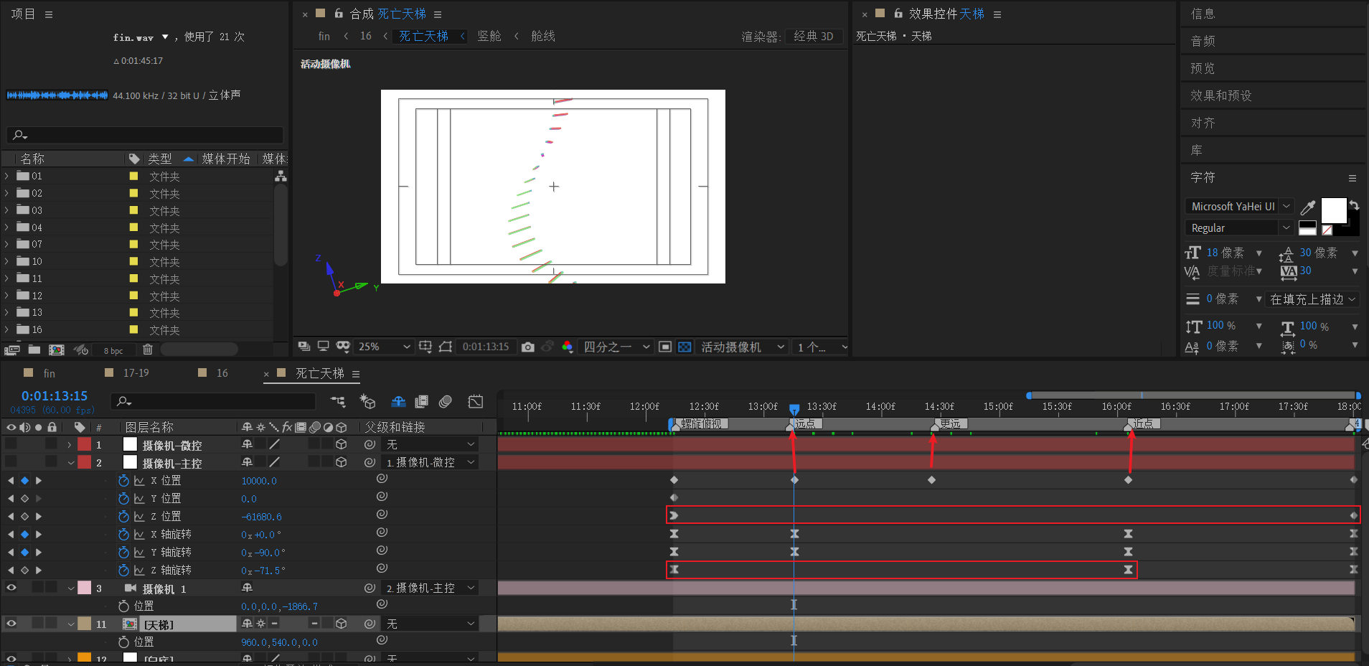Click the Always Preview This View icon

tap(304, 347)
